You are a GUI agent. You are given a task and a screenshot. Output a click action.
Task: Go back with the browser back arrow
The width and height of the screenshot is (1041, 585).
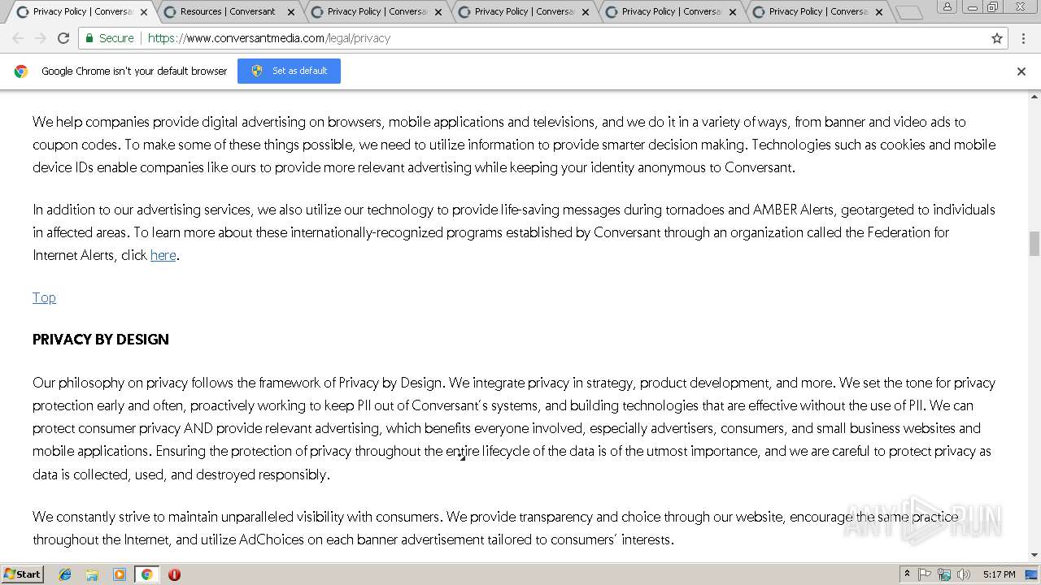18,38
